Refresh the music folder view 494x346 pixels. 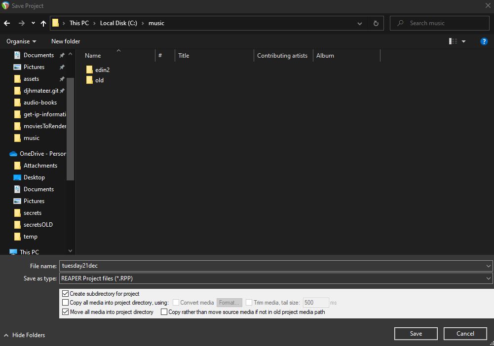click(x=376, y=23)
